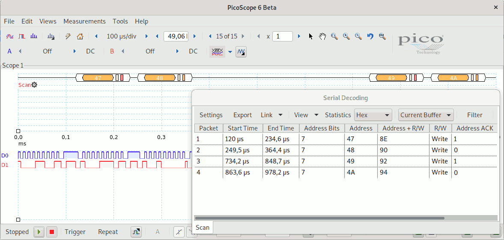Go to previous buffer waveform
The height and width of the screenshot is (240, 504).
point(210,36)
